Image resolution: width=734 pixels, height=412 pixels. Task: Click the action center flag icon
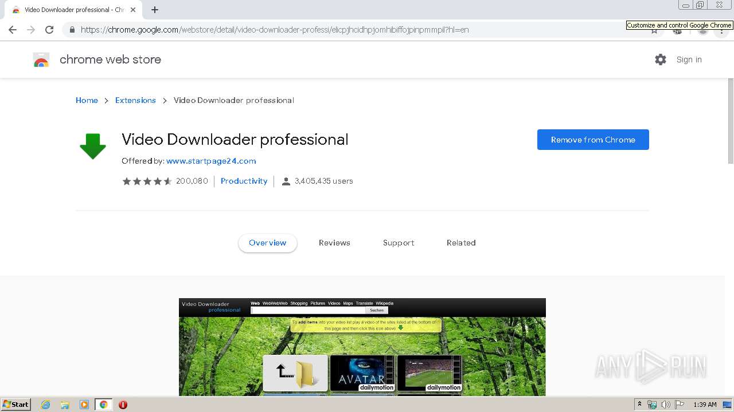pyautogui.click(x=680, y=405)
